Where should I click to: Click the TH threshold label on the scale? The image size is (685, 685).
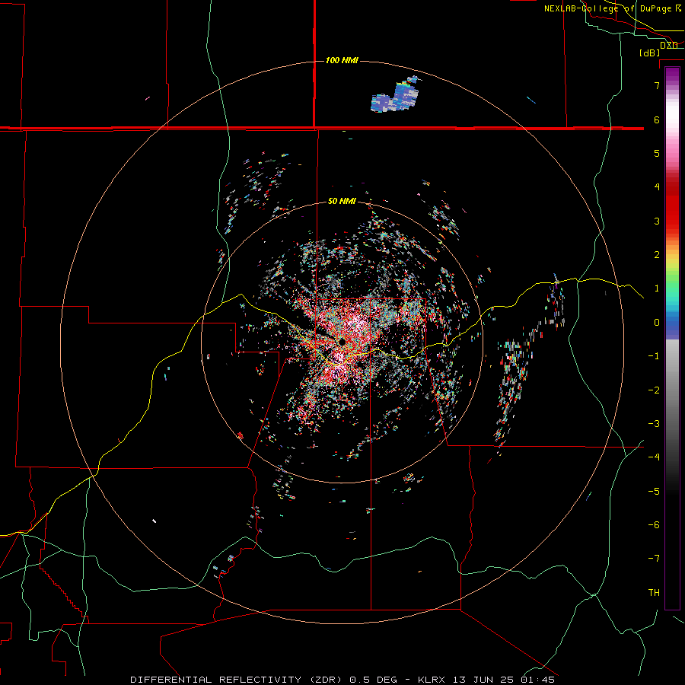coord(654,593)
